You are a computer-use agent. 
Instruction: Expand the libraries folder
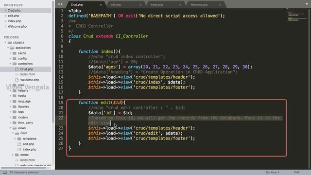[10, 106]
